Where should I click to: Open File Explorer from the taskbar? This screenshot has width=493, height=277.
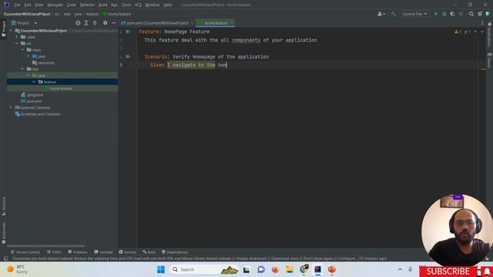[x=290, y=269]
